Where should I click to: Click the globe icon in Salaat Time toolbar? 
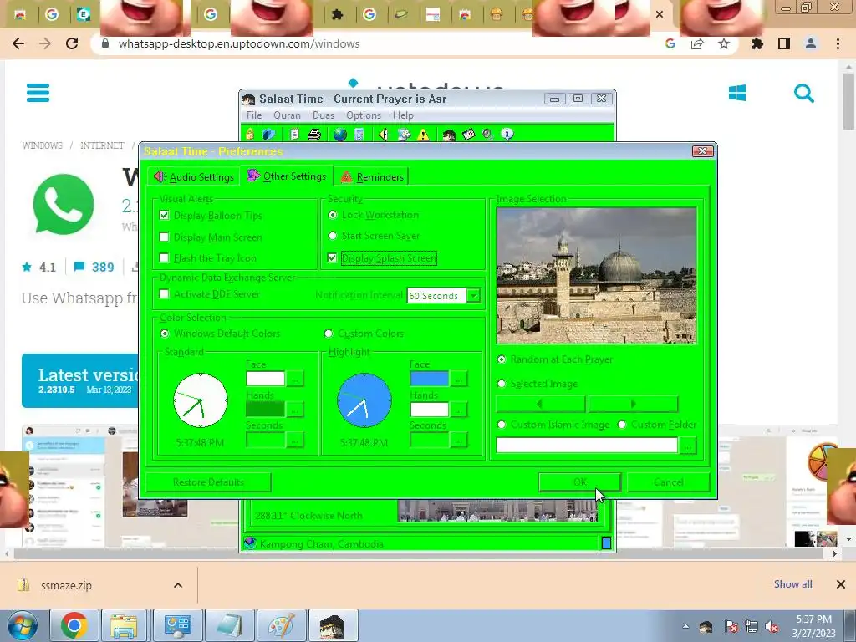(339, 135)
